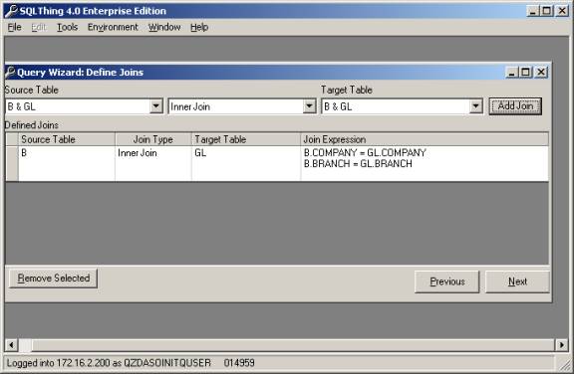The image size is (574, 374).
Task: Expand the Source Table dropdown arrow
Action: click(156, 106)
